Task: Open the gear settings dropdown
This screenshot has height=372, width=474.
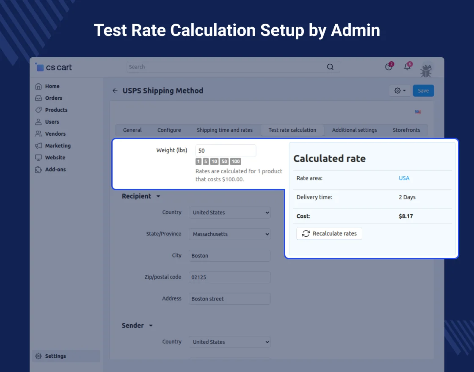Action: pyautogui.click(x=400, y=91)
